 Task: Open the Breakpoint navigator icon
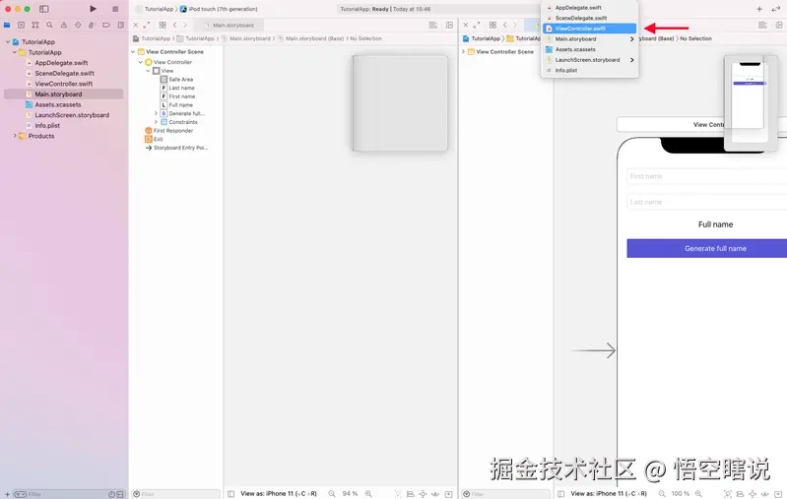(x=106, y=25)
